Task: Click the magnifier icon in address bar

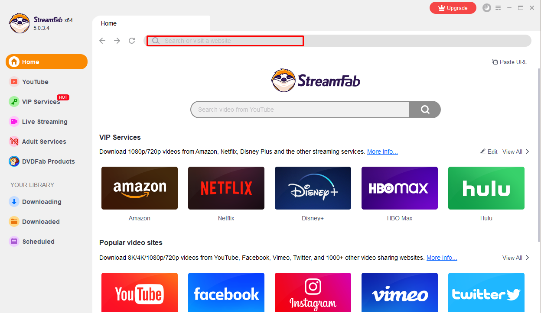Action: pos(156,41)
